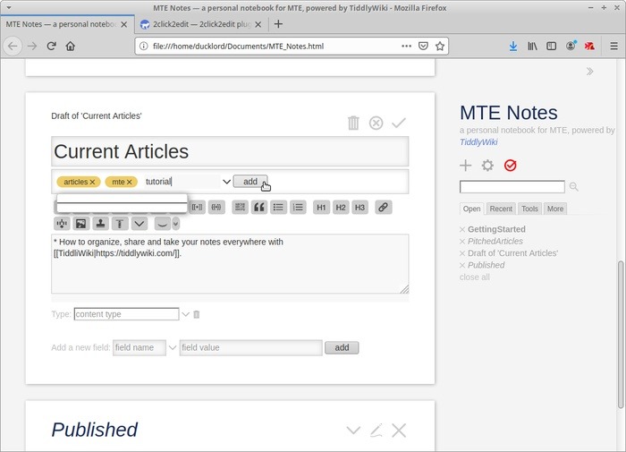Open Firefox downloads arrow icon
Viewport: 626px width, 452px height.
click(x=513, y=47)
